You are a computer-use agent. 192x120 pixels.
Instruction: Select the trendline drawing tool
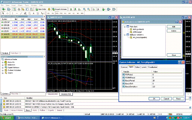pyautogui.click(x=21, y=13)
